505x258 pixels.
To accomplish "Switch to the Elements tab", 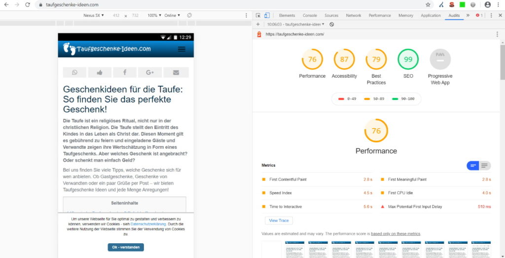I will click(287, 15).
